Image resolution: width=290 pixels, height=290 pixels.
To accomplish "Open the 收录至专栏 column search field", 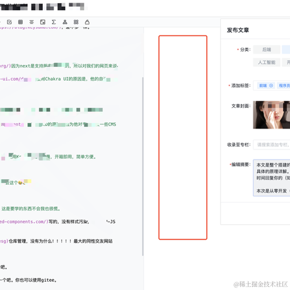I will [272, 144].
